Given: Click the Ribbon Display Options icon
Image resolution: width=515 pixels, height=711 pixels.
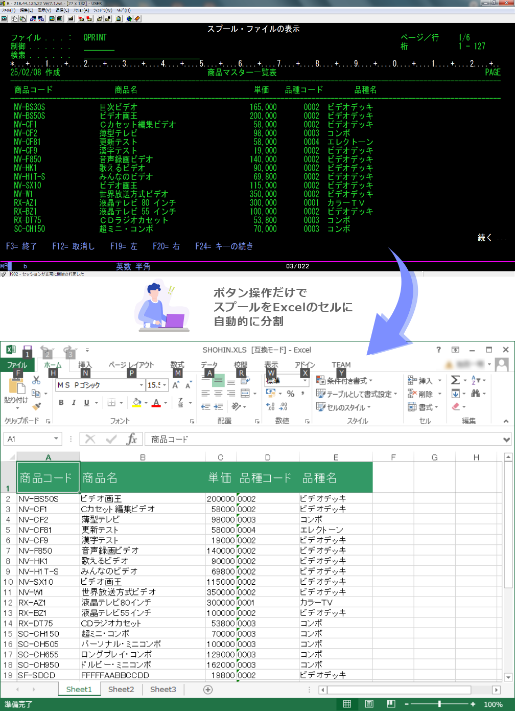Looking at the screenshot, I should [x=455, y=350].
